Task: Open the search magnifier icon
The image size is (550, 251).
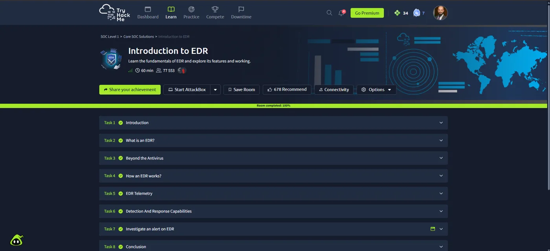Action: (329, 13)
